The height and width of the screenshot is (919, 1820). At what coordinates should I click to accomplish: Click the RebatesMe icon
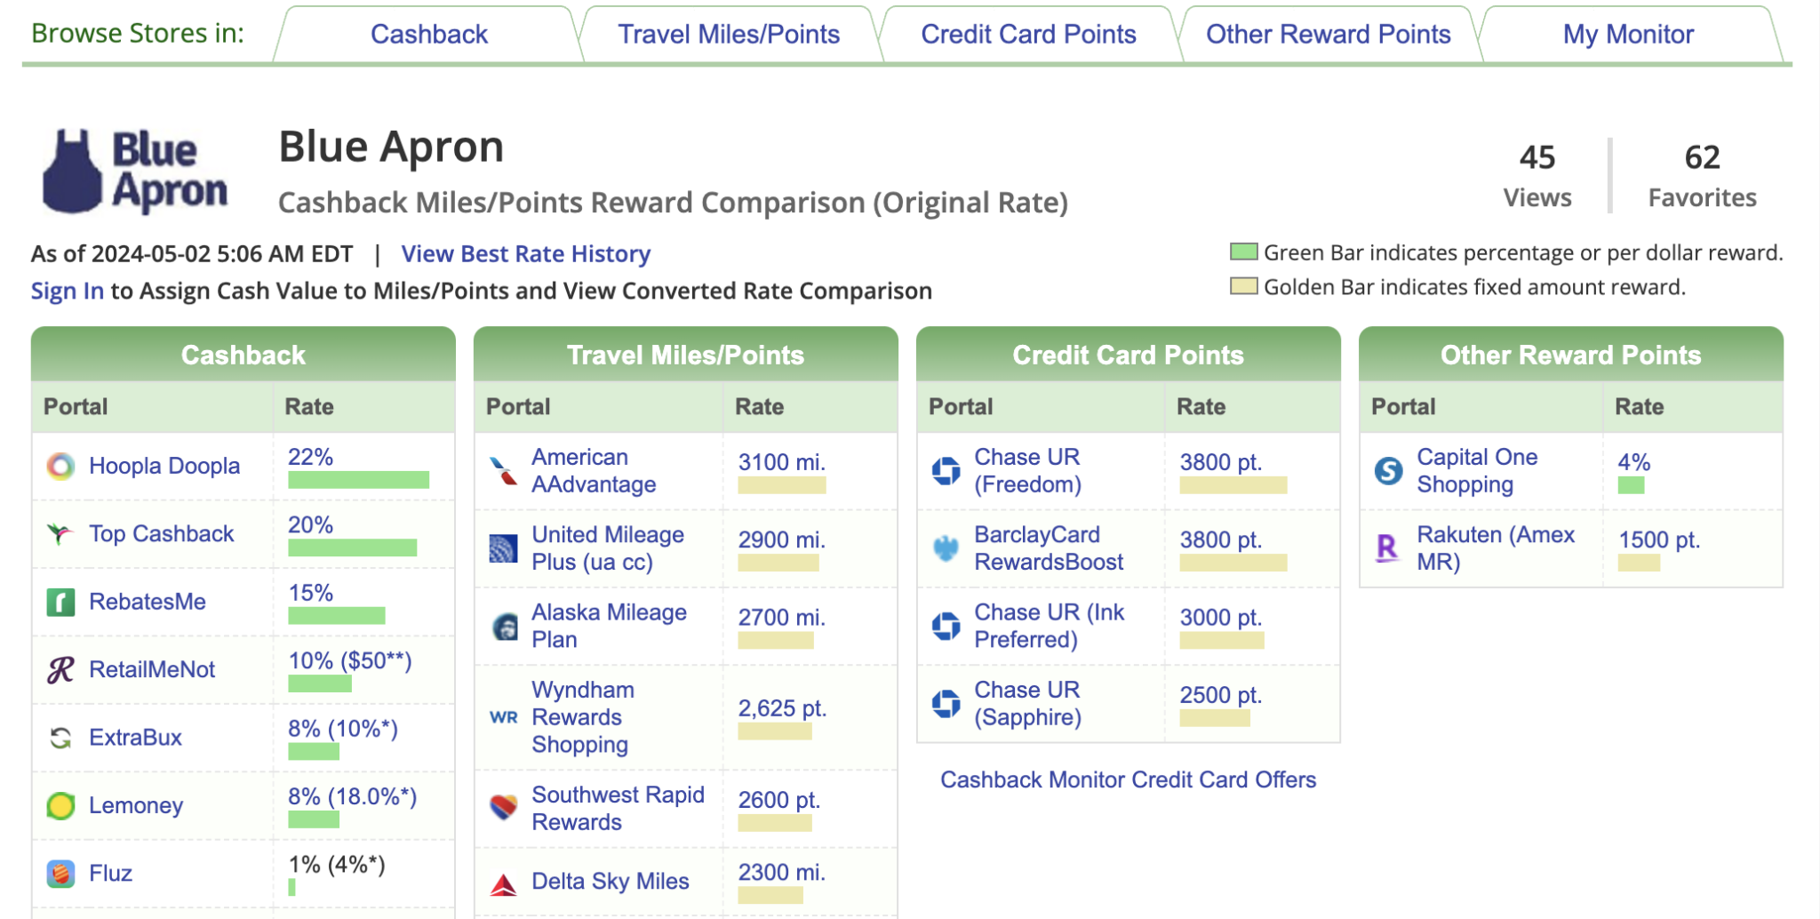tap(60, 601)
